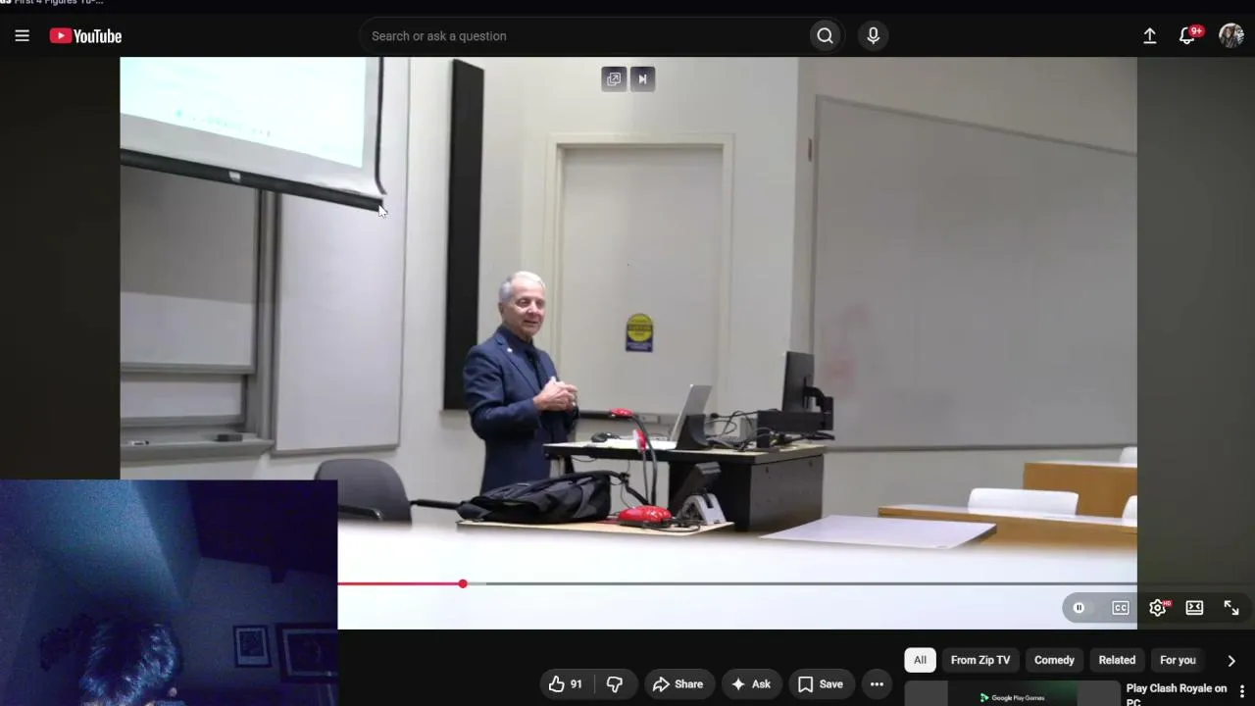Focus the Search or ask a question field

pyautogui.click(x=585, y=36)
